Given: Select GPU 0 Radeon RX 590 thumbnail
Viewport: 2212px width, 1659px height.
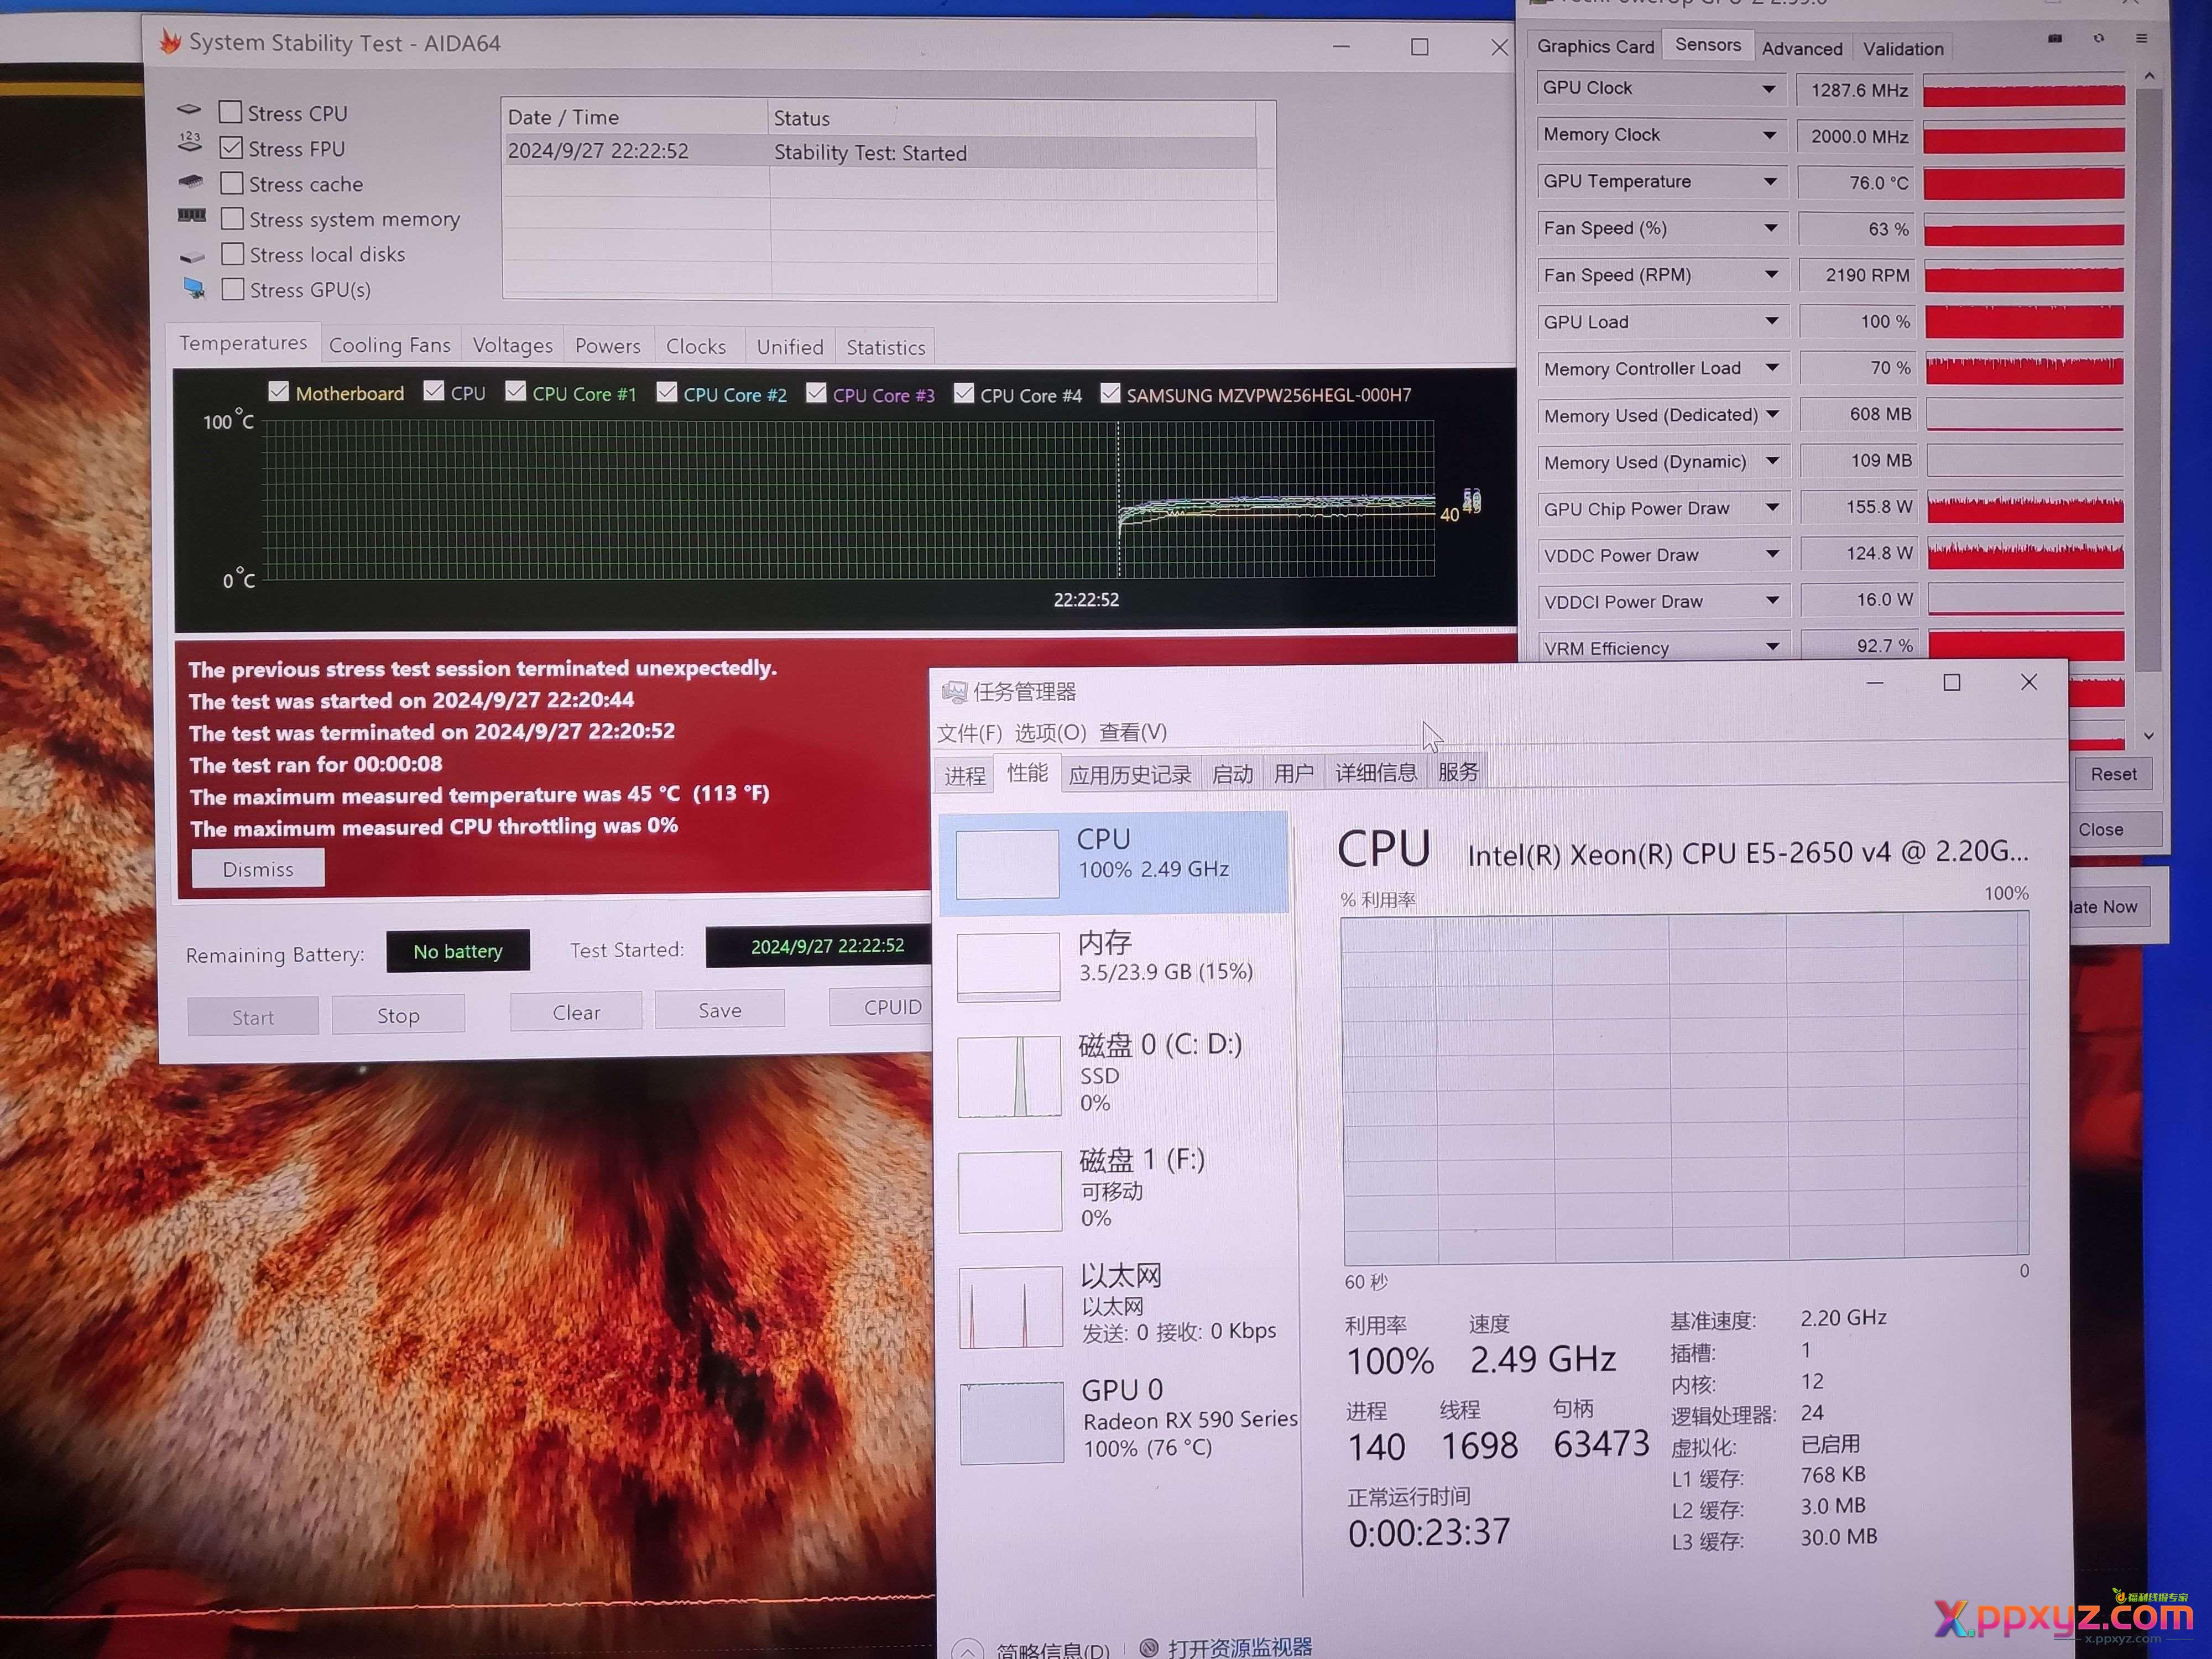Looking at the screenshot, I should tap(1012, 1422).
